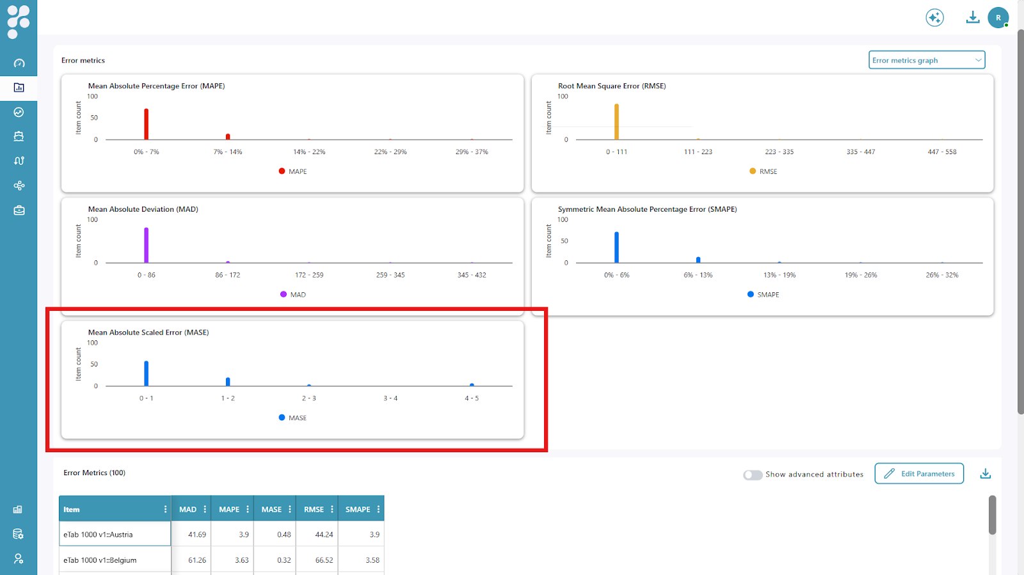Open the buildings icon in sidebar
Screen dimensions: 1024x575
tap(18, 510)
